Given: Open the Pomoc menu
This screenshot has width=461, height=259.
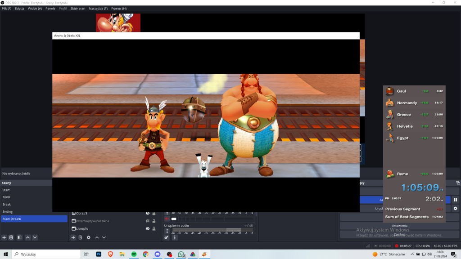Looking at the screenshot, I should coord(119,9).
